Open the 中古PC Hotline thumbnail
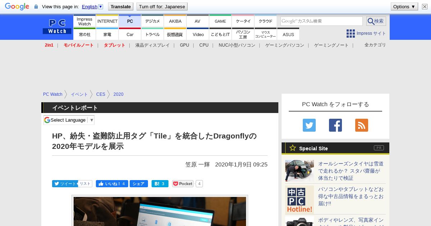 [300, 200]
